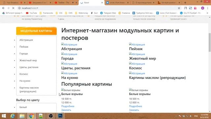Open a new browser tab
Screen dimensions: 211x119
click(x=185, y=3)
